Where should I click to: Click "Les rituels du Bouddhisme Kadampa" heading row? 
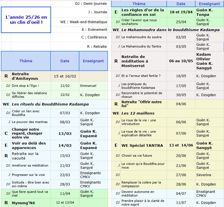tap(50, 104)
